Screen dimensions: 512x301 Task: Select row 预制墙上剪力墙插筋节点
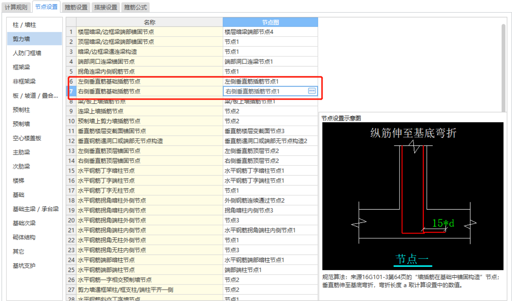pos(149,121)
